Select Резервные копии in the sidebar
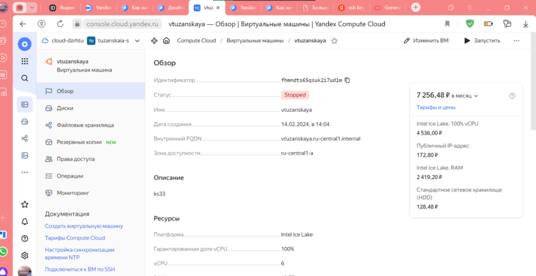Viewport: 536px width, 276px height. pos(79,142)
